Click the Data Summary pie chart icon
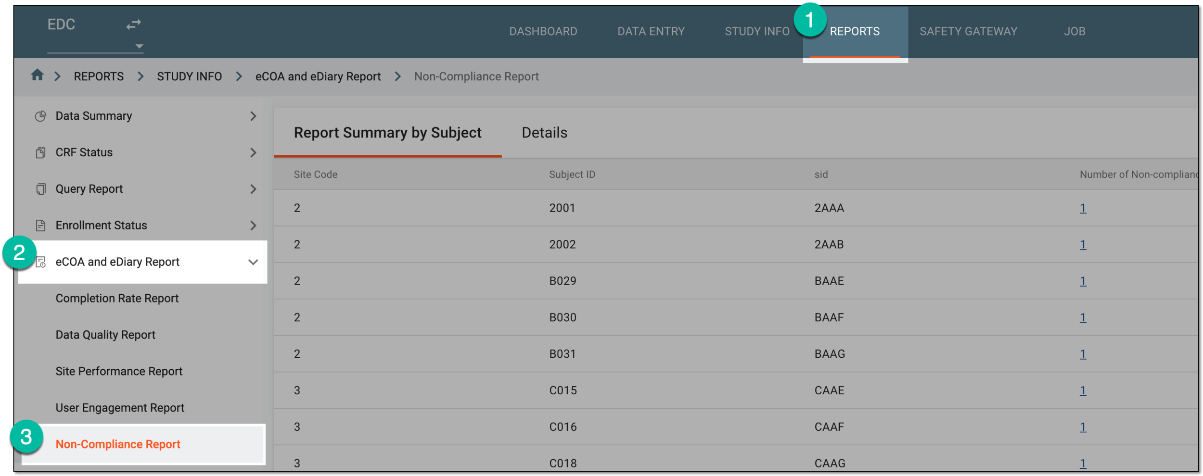Screen dimensions: 1203x476 (x=40, y=116)
